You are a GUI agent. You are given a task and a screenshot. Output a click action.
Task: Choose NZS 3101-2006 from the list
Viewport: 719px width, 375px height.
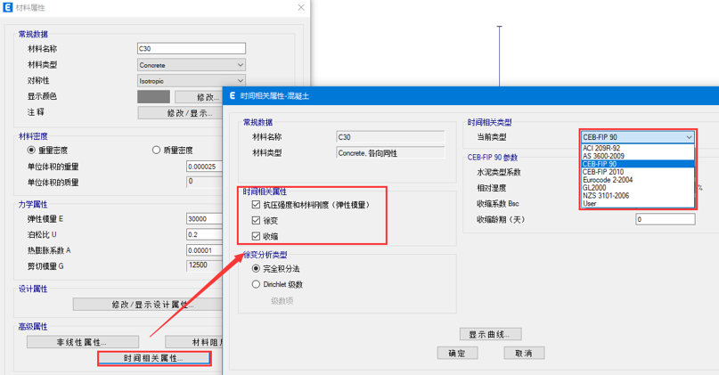[x=638, y=195]
